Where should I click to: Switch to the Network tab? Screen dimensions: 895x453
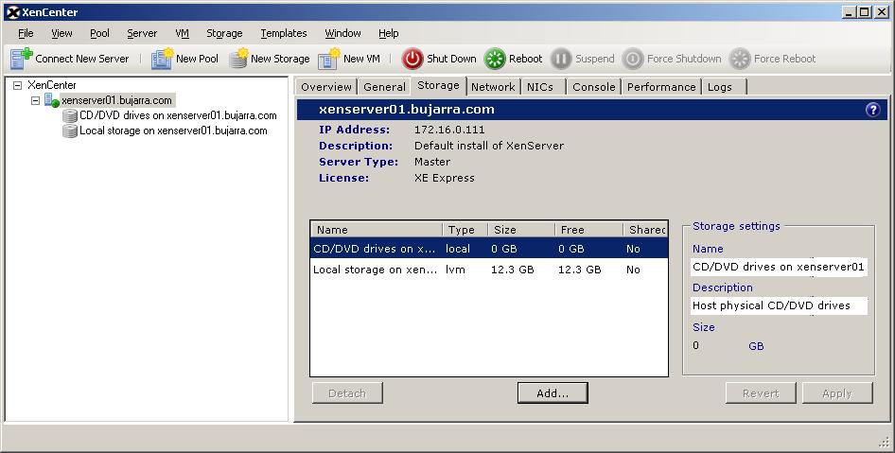click(493, 87)
